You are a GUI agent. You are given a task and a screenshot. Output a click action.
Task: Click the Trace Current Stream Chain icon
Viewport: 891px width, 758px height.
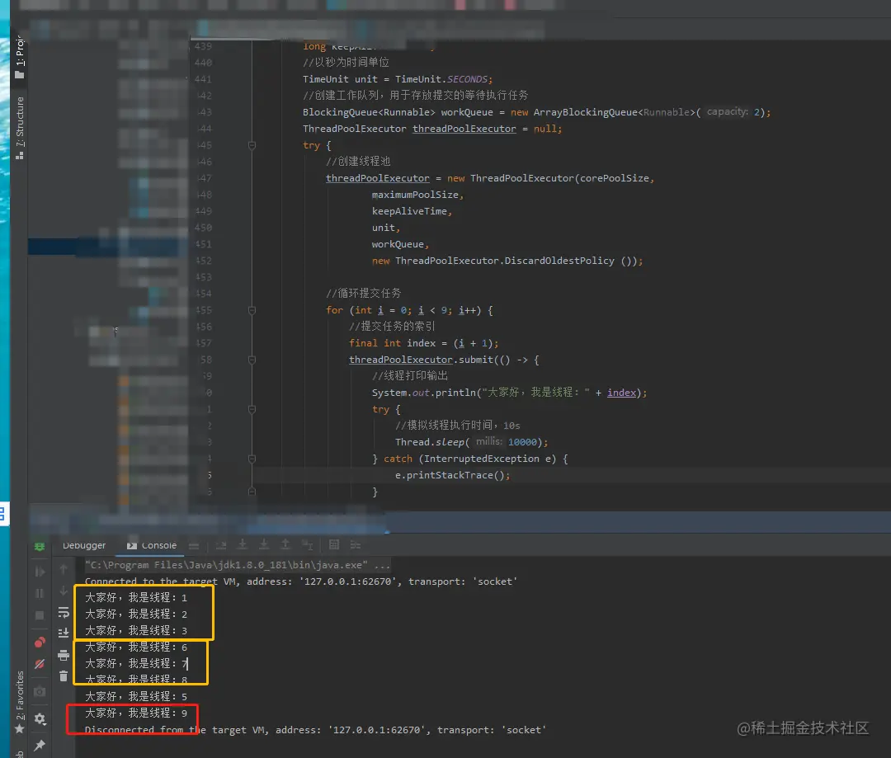click(x=356, y=545)
